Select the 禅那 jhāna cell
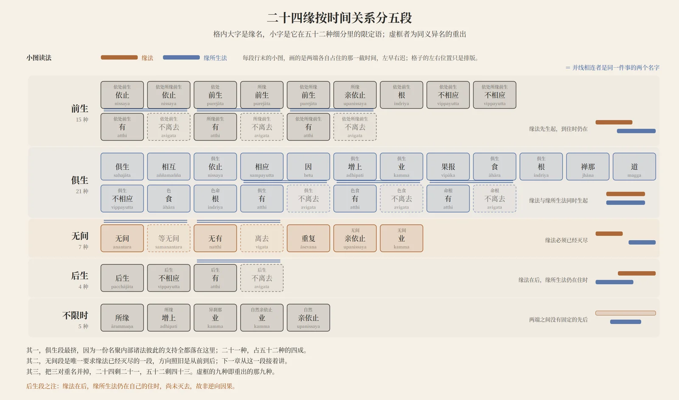Viewport: 679px width, 400px height. click(x=588, y=167)
